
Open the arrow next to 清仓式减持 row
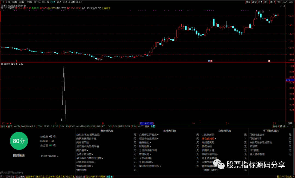tap(245, 138)
